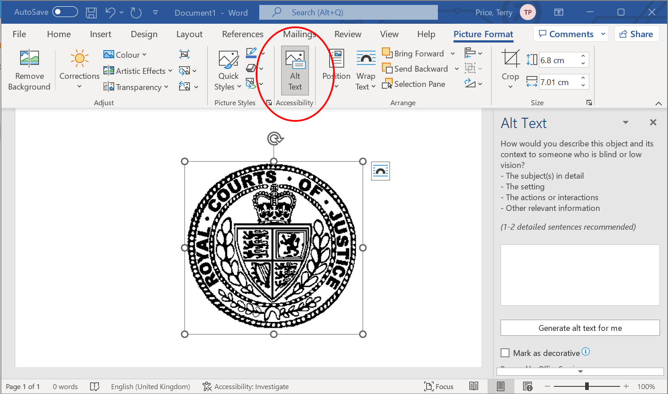Click the 100% zoom level
The image size is (668, 394).
pos(646,386)
